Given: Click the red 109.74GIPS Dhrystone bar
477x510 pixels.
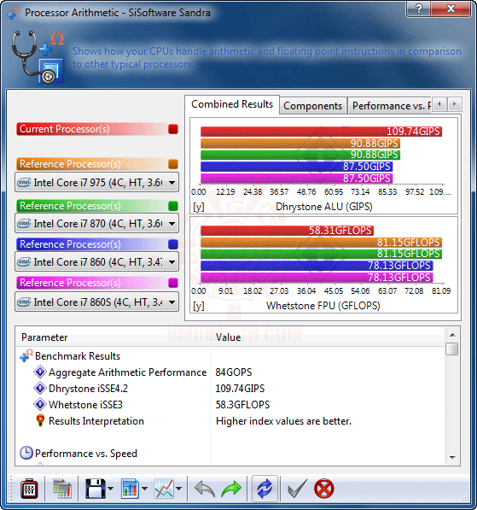Looking at the screenshot, I should (321, 132).
